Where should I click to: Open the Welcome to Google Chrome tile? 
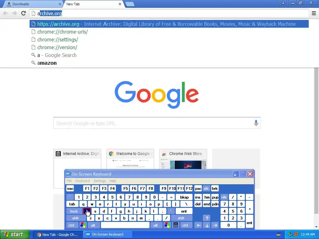(130, 159)
